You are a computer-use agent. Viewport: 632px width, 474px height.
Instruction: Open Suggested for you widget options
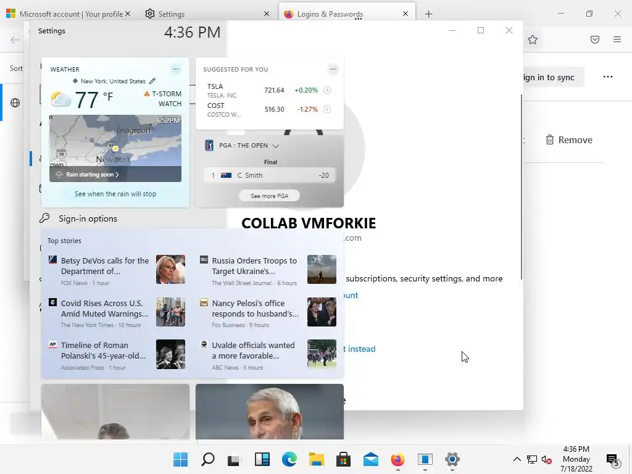pos(333,69)
